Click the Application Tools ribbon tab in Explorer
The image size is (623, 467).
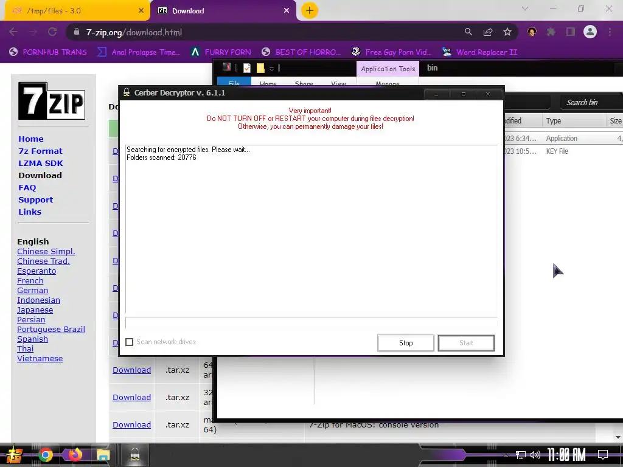point(388,69)
